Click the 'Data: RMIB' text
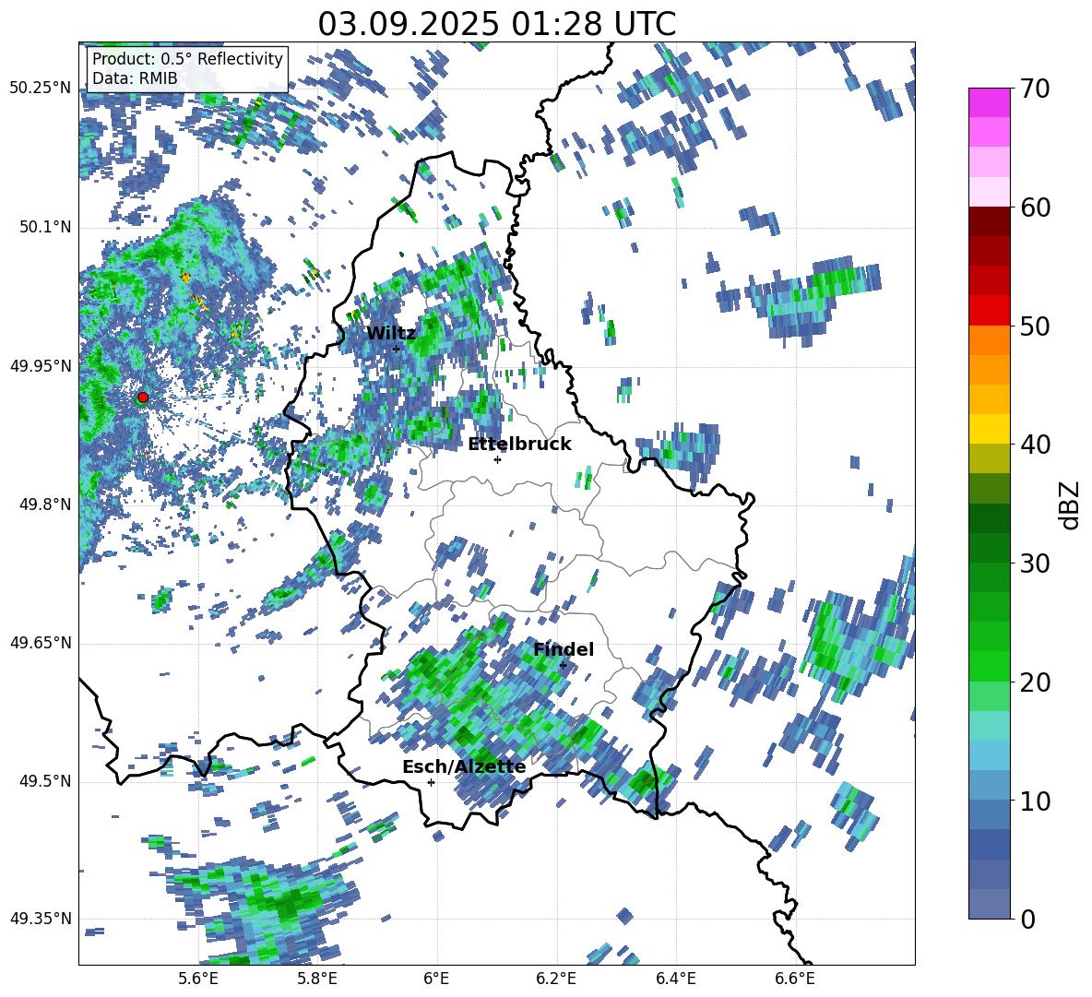Screen dimensions: 1092x997 [135, 78]
